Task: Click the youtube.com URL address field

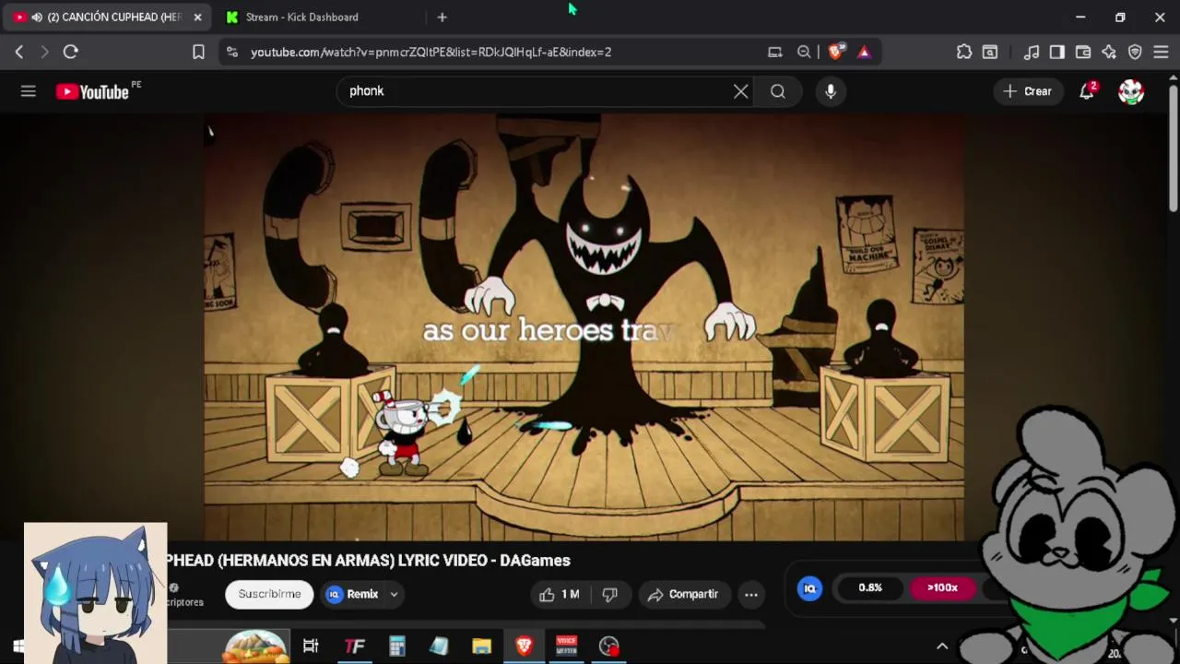Action: pyautogui.click(x=431, y=53)
